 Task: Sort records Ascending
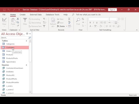coord(34,19)
